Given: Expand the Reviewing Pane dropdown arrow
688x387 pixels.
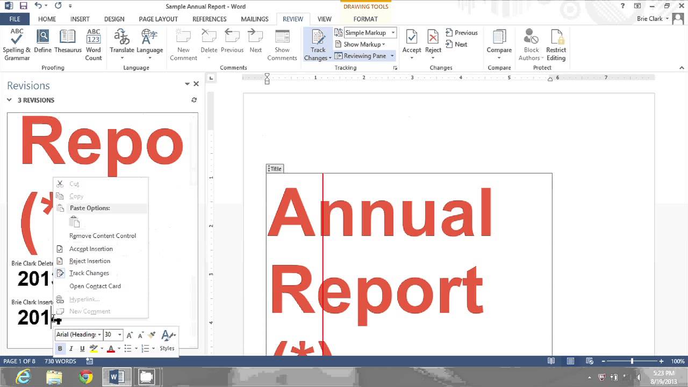Looking at the screenshot, I should click(x=392, y=56).
